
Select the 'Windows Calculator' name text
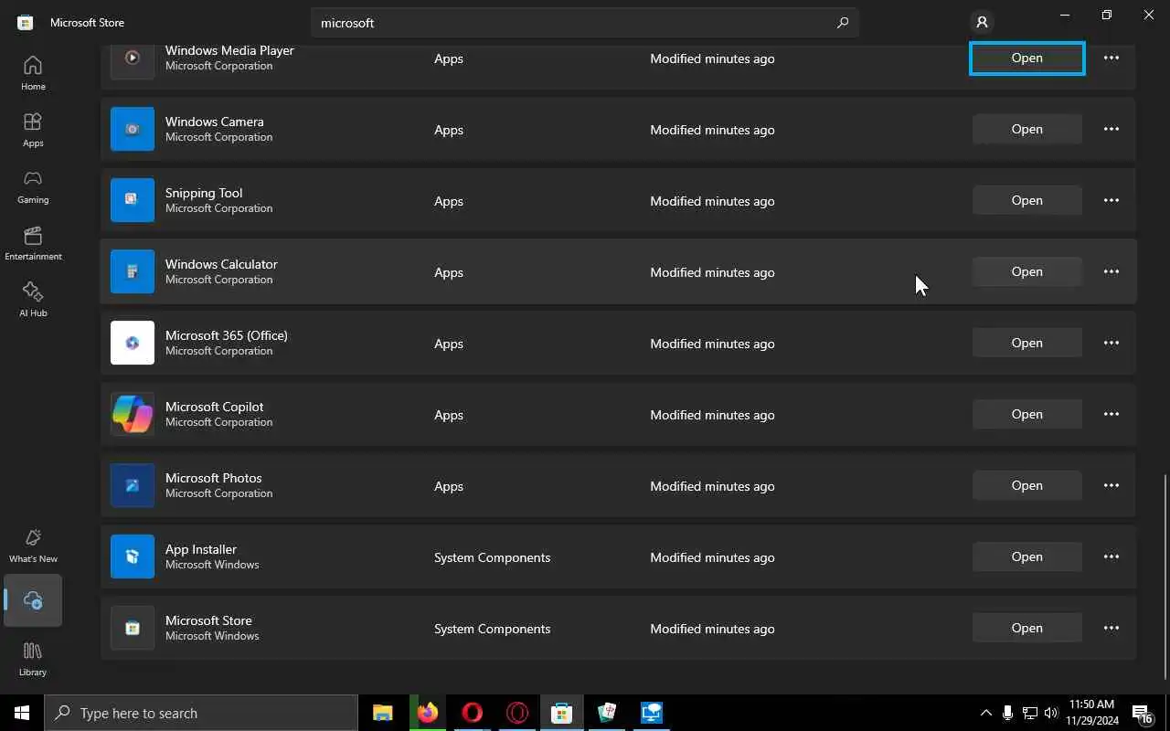pyautogui.click(x=221, y=264)
